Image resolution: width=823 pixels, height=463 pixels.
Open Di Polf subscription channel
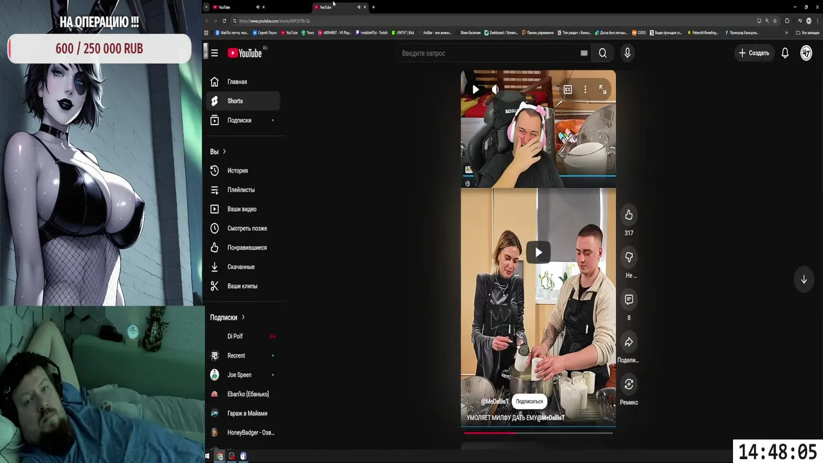[x=243, y=336]
